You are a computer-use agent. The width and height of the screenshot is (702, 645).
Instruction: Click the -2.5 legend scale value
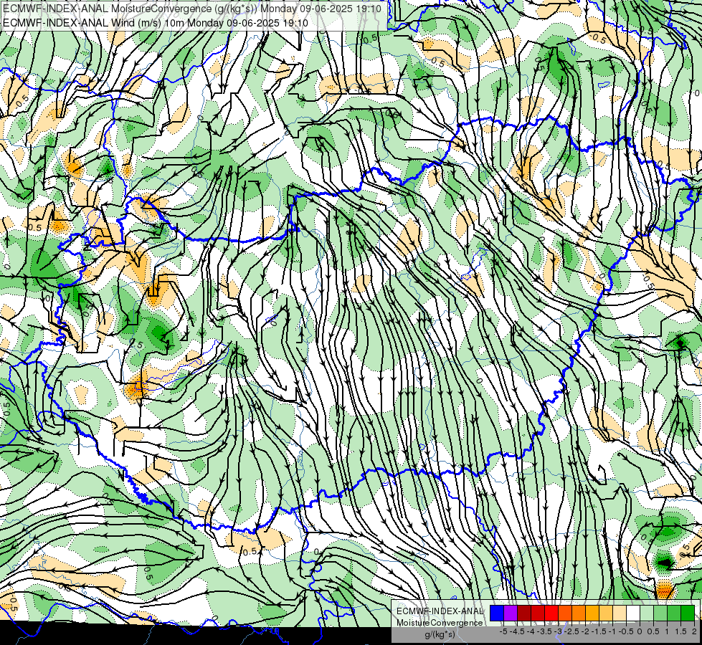(571, 631)
